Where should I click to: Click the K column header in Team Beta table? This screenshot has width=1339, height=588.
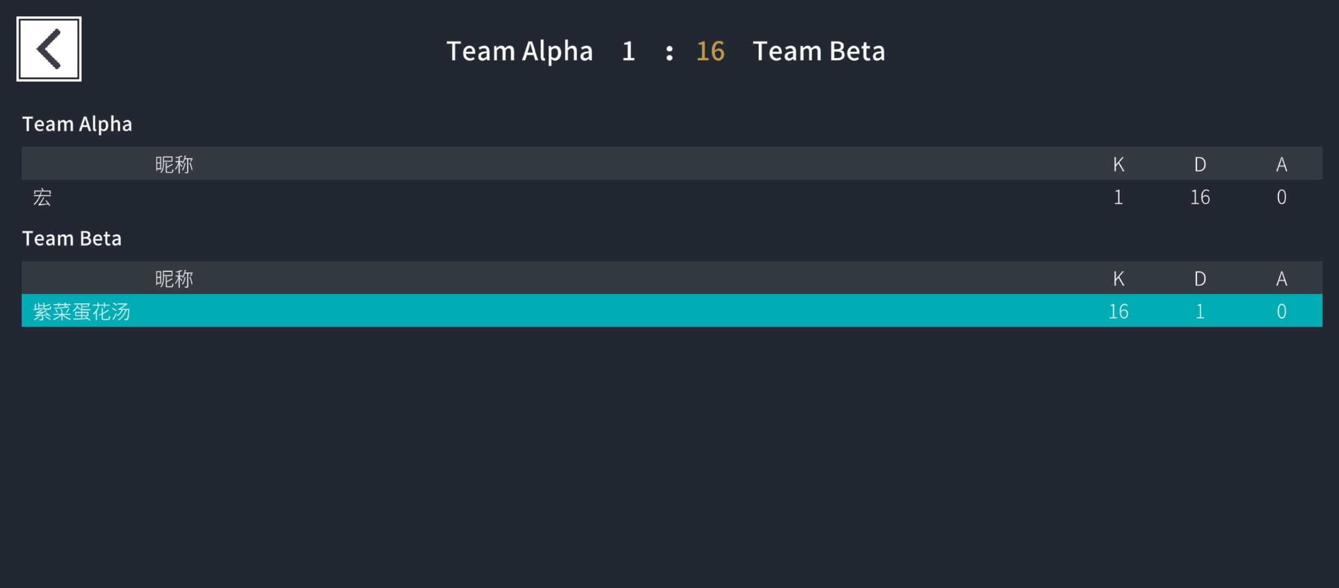(x=1119, y=278)
